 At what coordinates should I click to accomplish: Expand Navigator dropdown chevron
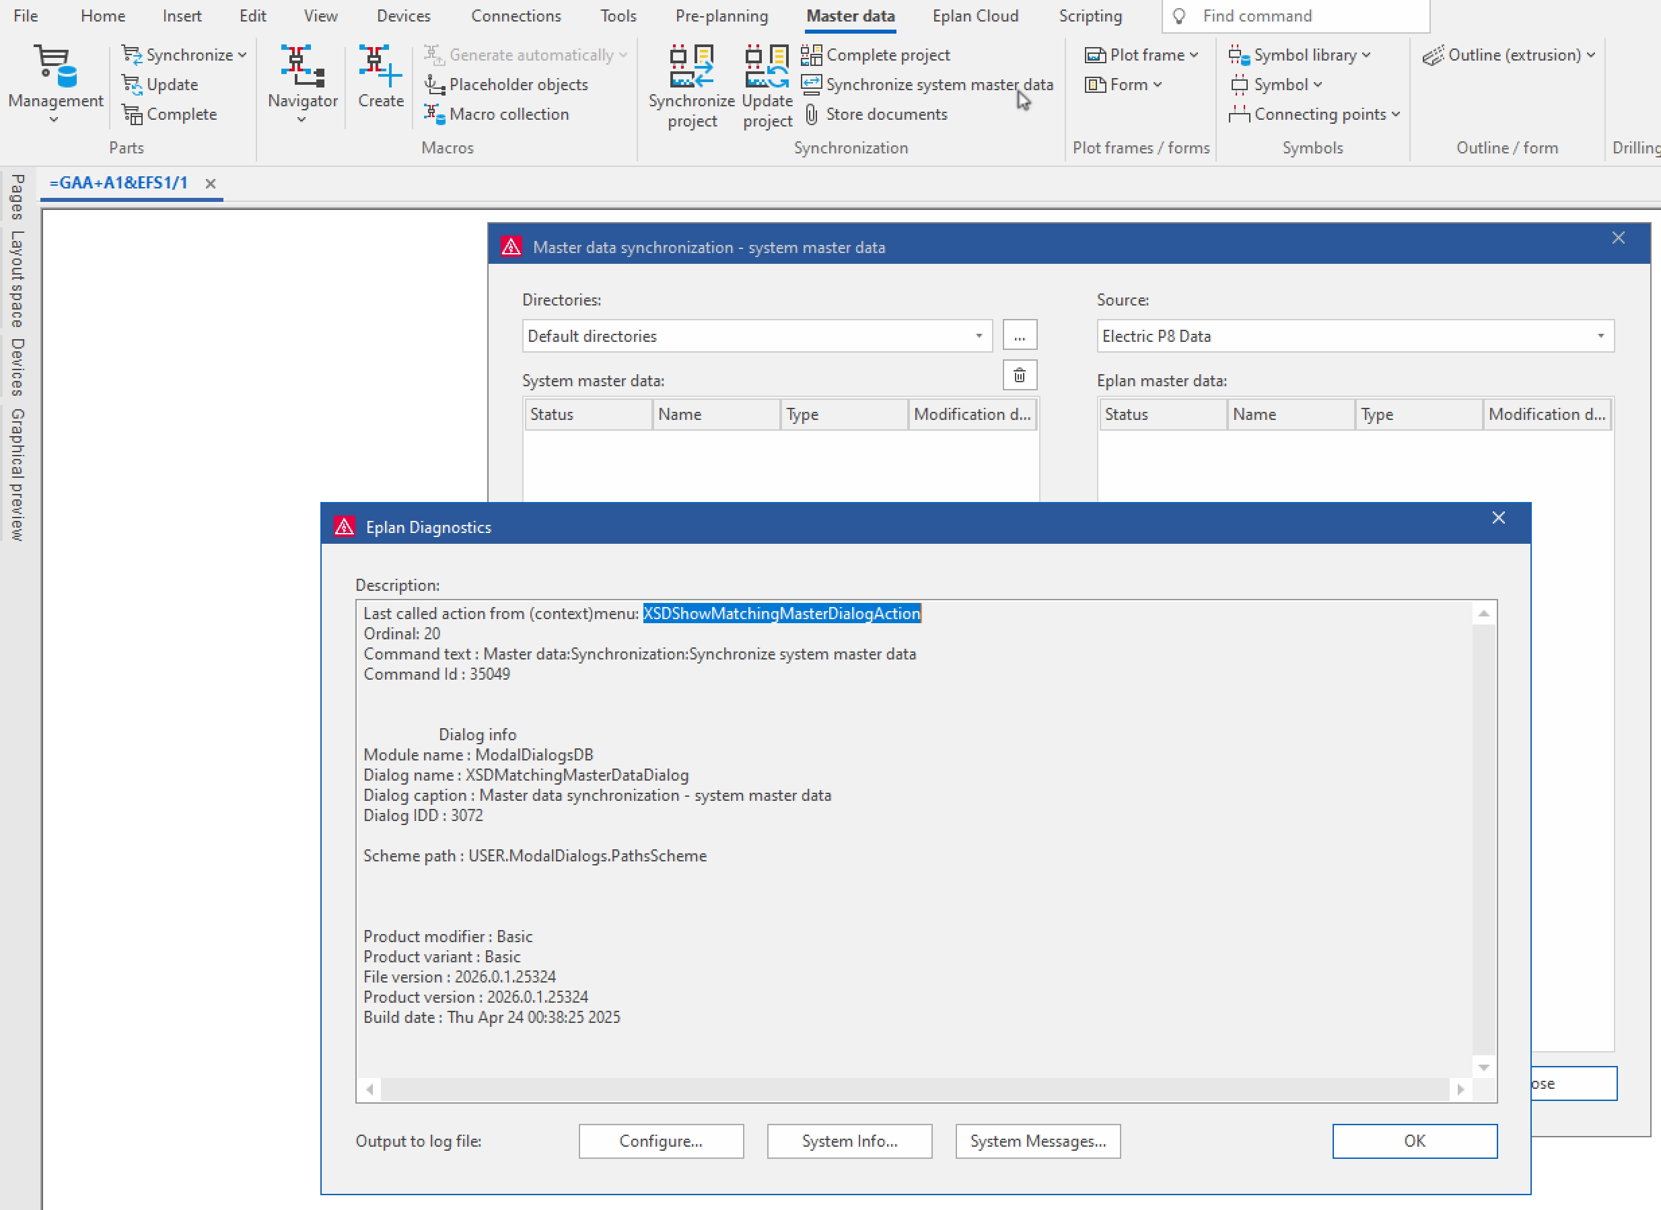pos(302,118)
